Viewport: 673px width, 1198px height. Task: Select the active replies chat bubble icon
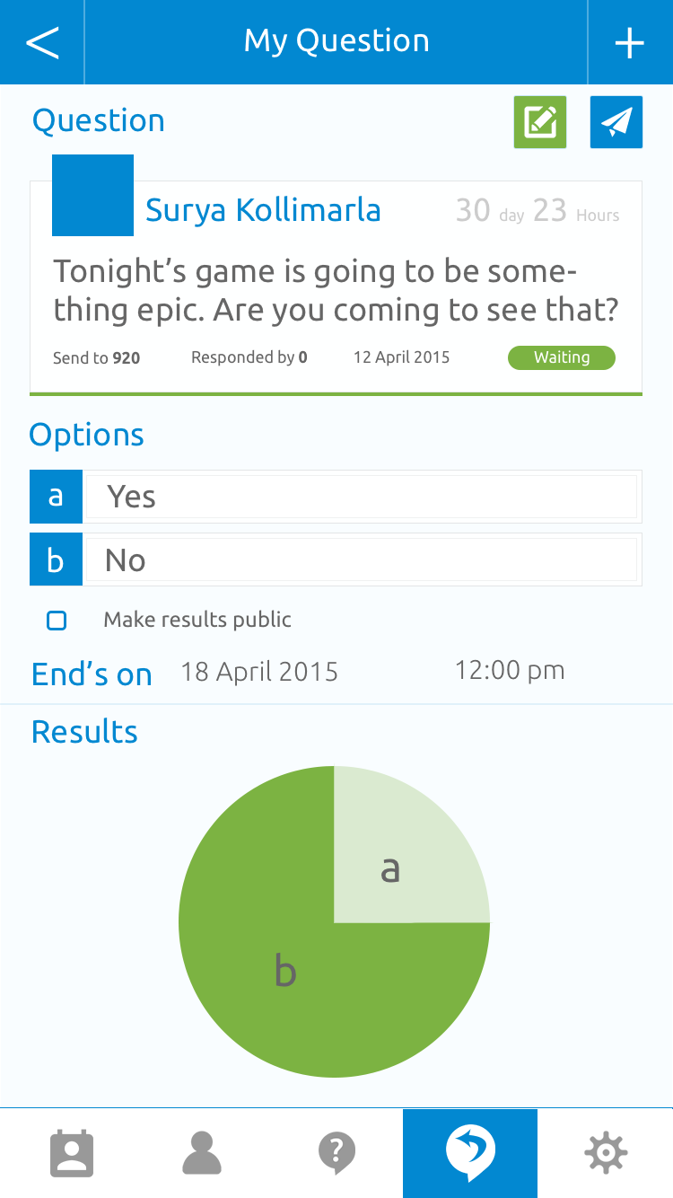470,1153
